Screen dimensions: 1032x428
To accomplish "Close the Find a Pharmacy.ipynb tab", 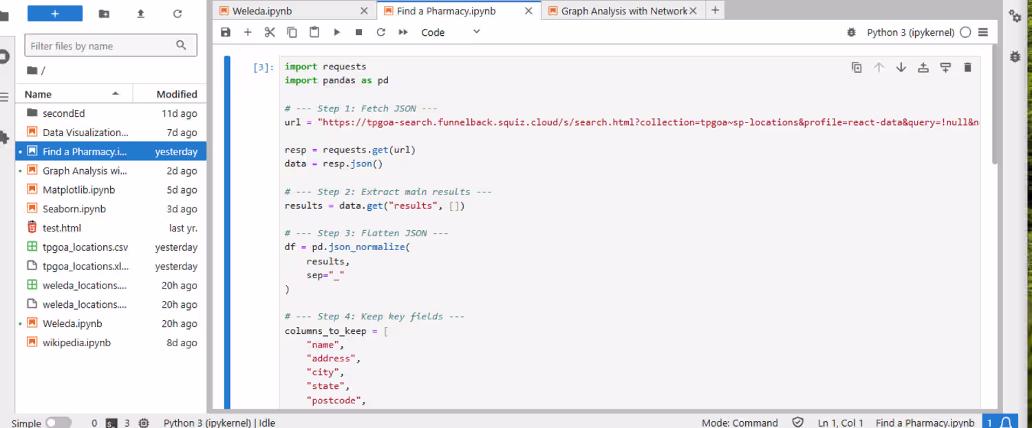I will (x=528, y=11).
